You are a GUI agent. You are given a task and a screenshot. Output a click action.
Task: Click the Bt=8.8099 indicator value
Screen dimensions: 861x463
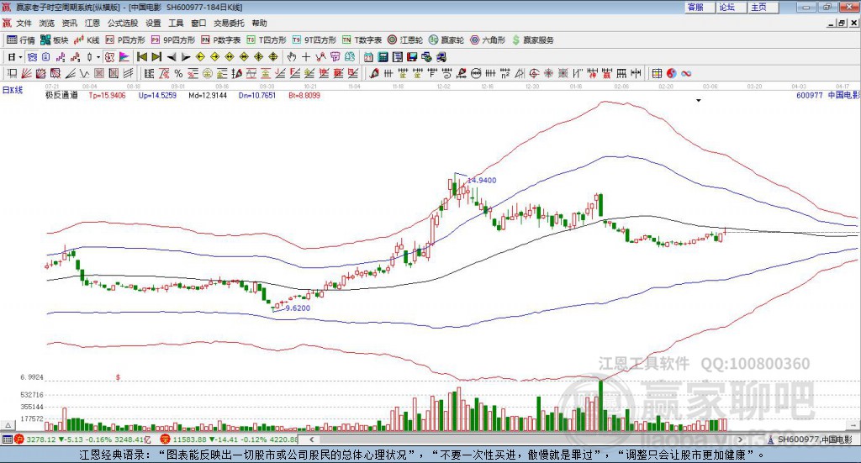click(304, 96)
